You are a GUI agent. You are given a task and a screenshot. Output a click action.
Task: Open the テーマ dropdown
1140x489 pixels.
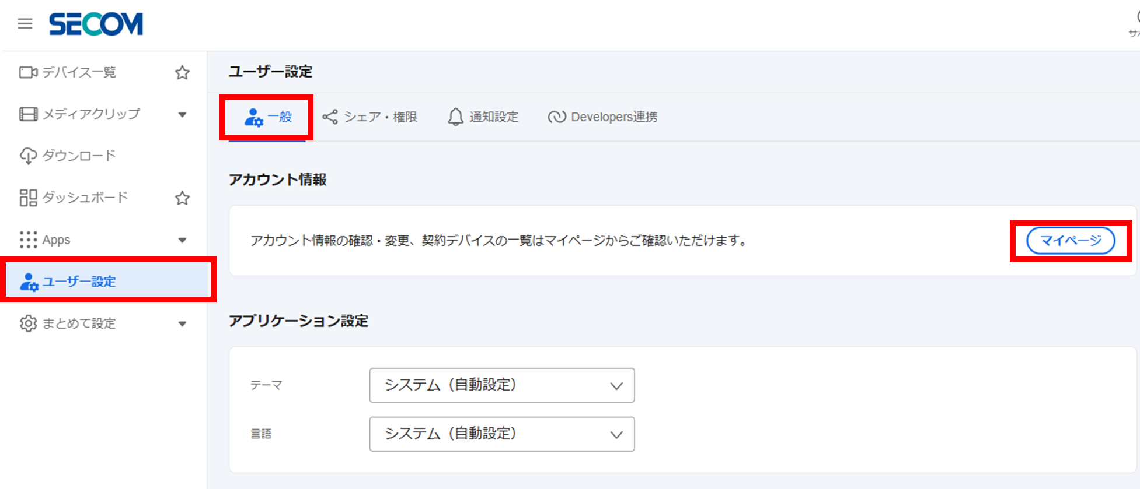click(x=502, y=385)
